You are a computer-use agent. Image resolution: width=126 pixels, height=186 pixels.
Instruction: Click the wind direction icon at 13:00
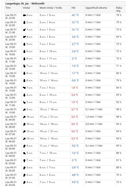coord(24,88)
